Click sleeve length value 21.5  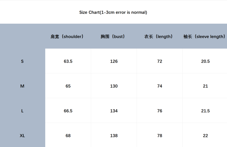[x=205, y=111]
